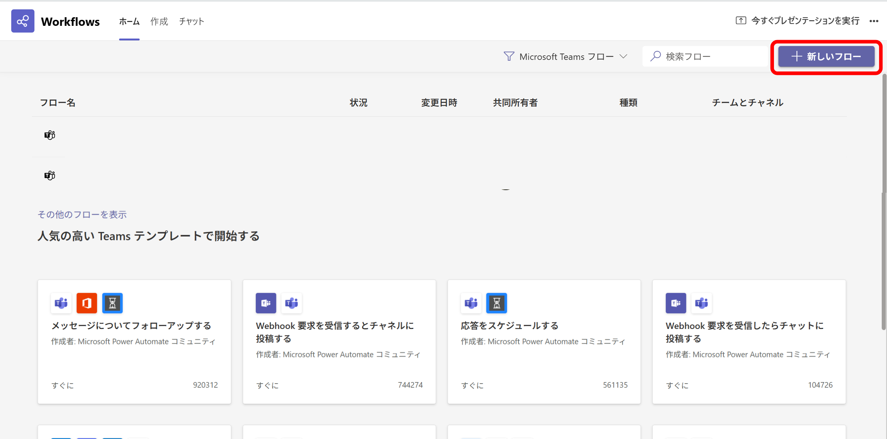This screenshot has height=439, width=887.
Task: Click author line under 応答をスケジュールする
Action: pos(543,341)
